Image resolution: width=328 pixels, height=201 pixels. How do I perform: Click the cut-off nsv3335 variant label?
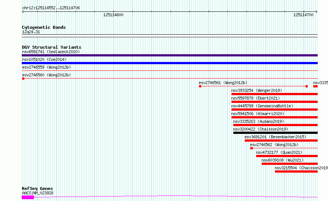[321, 83]
